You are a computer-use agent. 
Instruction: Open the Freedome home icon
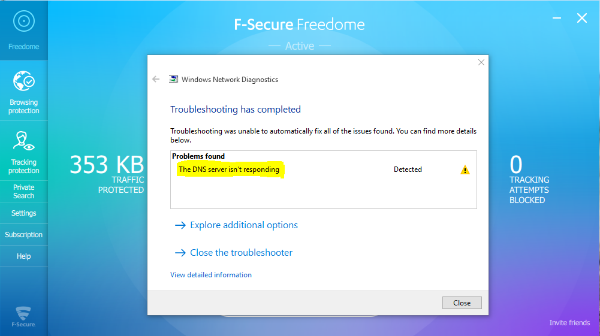[x=24, y=21]
